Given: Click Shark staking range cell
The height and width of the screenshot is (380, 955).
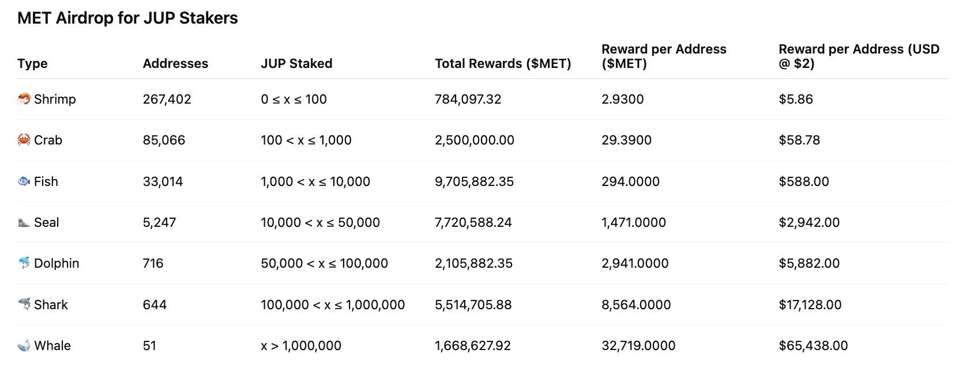Looking at the screenshot, I should [x=333, y=305].
